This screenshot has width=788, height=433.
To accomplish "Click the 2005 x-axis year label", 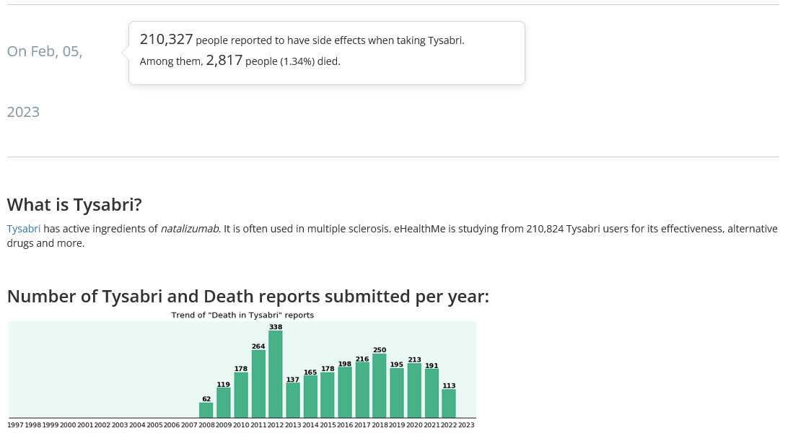I will pos(154,425).
